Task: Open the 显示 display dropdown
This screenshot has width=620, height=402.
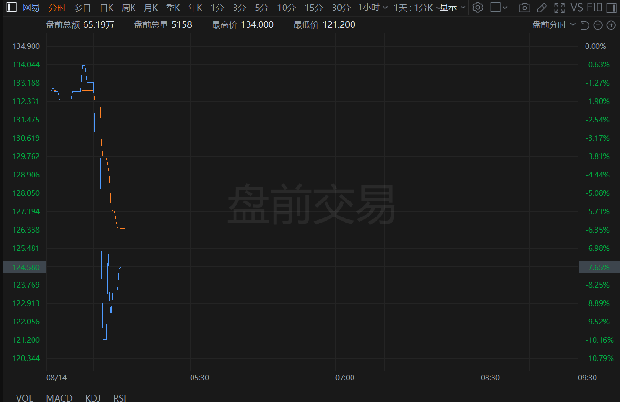Action: [x=452, y=8]
